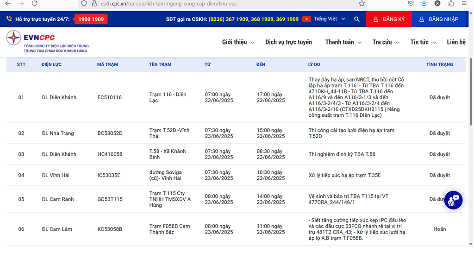Go to the Liên hệ page
474x267 pixels.
click(x=456, y=42)
